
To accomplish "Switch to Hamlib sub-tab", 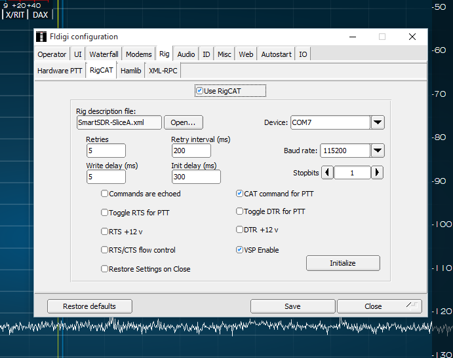I will [131, 71].
